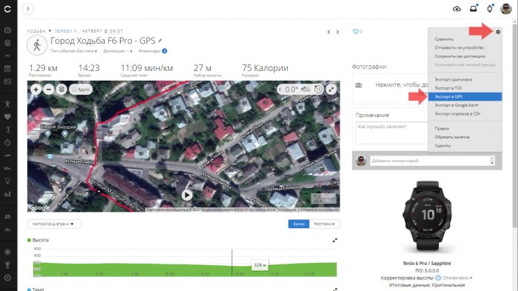518x291 pixels.
Task: Select Экспорт в GPX menu item
Action: (x=465, y=96)
